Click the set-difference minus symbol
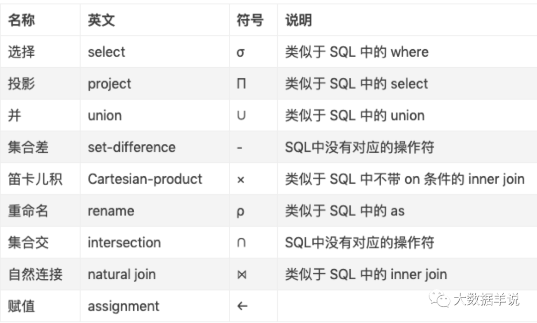Image resolution: width=537 pixels, height=323 pixels. (240, 148)
